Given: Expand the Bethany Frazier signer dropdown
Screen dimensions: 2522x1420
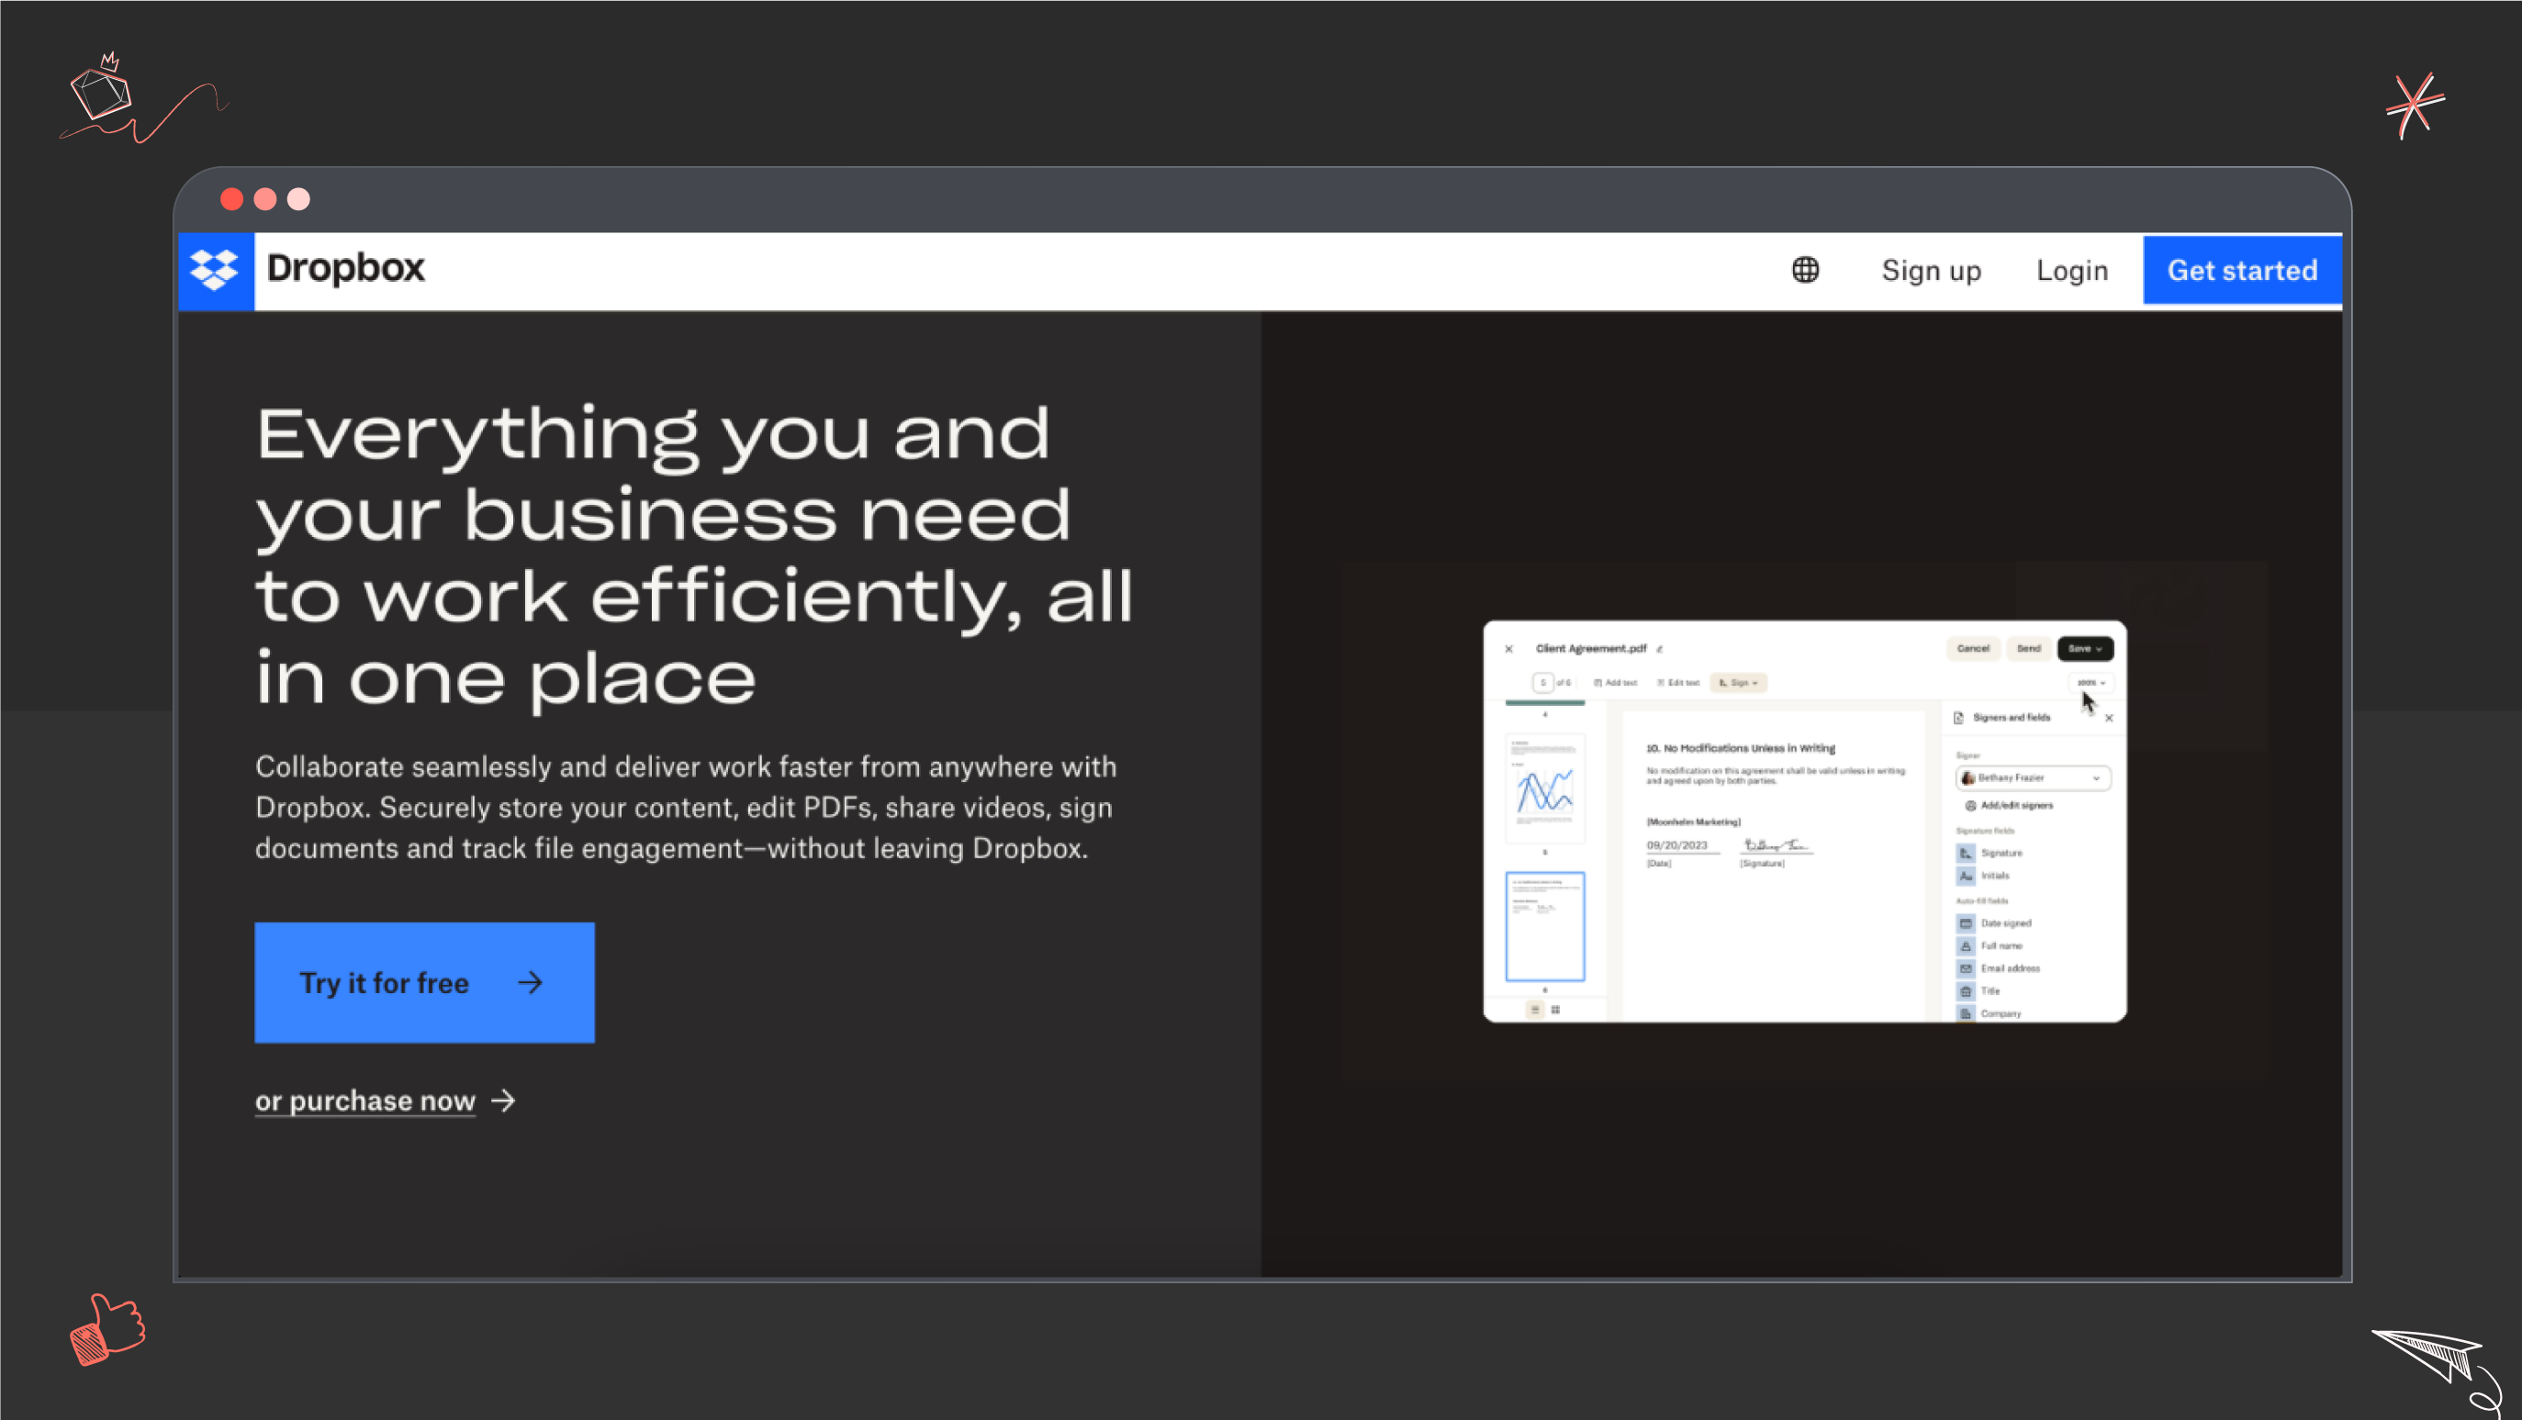Looking at the screenshot, I should point(2096,779).
